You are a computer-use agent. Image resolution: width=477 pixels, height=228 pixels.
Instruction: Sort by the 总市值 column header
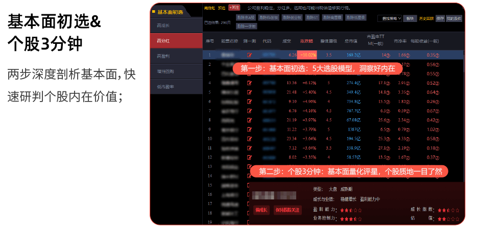(x=350, y=41)
